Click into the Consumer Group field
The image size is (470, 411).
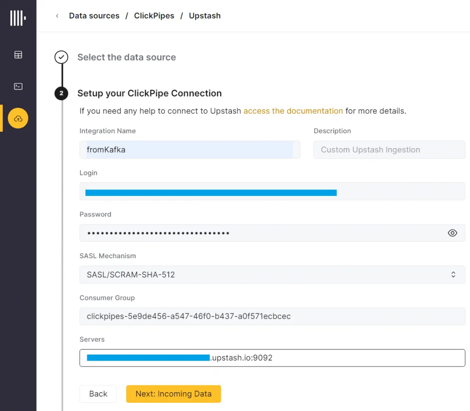point(272,317)
